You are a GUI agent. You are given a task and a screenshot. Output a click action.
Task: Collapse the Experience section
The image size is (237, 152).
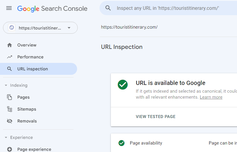pyautogui.click(x=6, y=137)
